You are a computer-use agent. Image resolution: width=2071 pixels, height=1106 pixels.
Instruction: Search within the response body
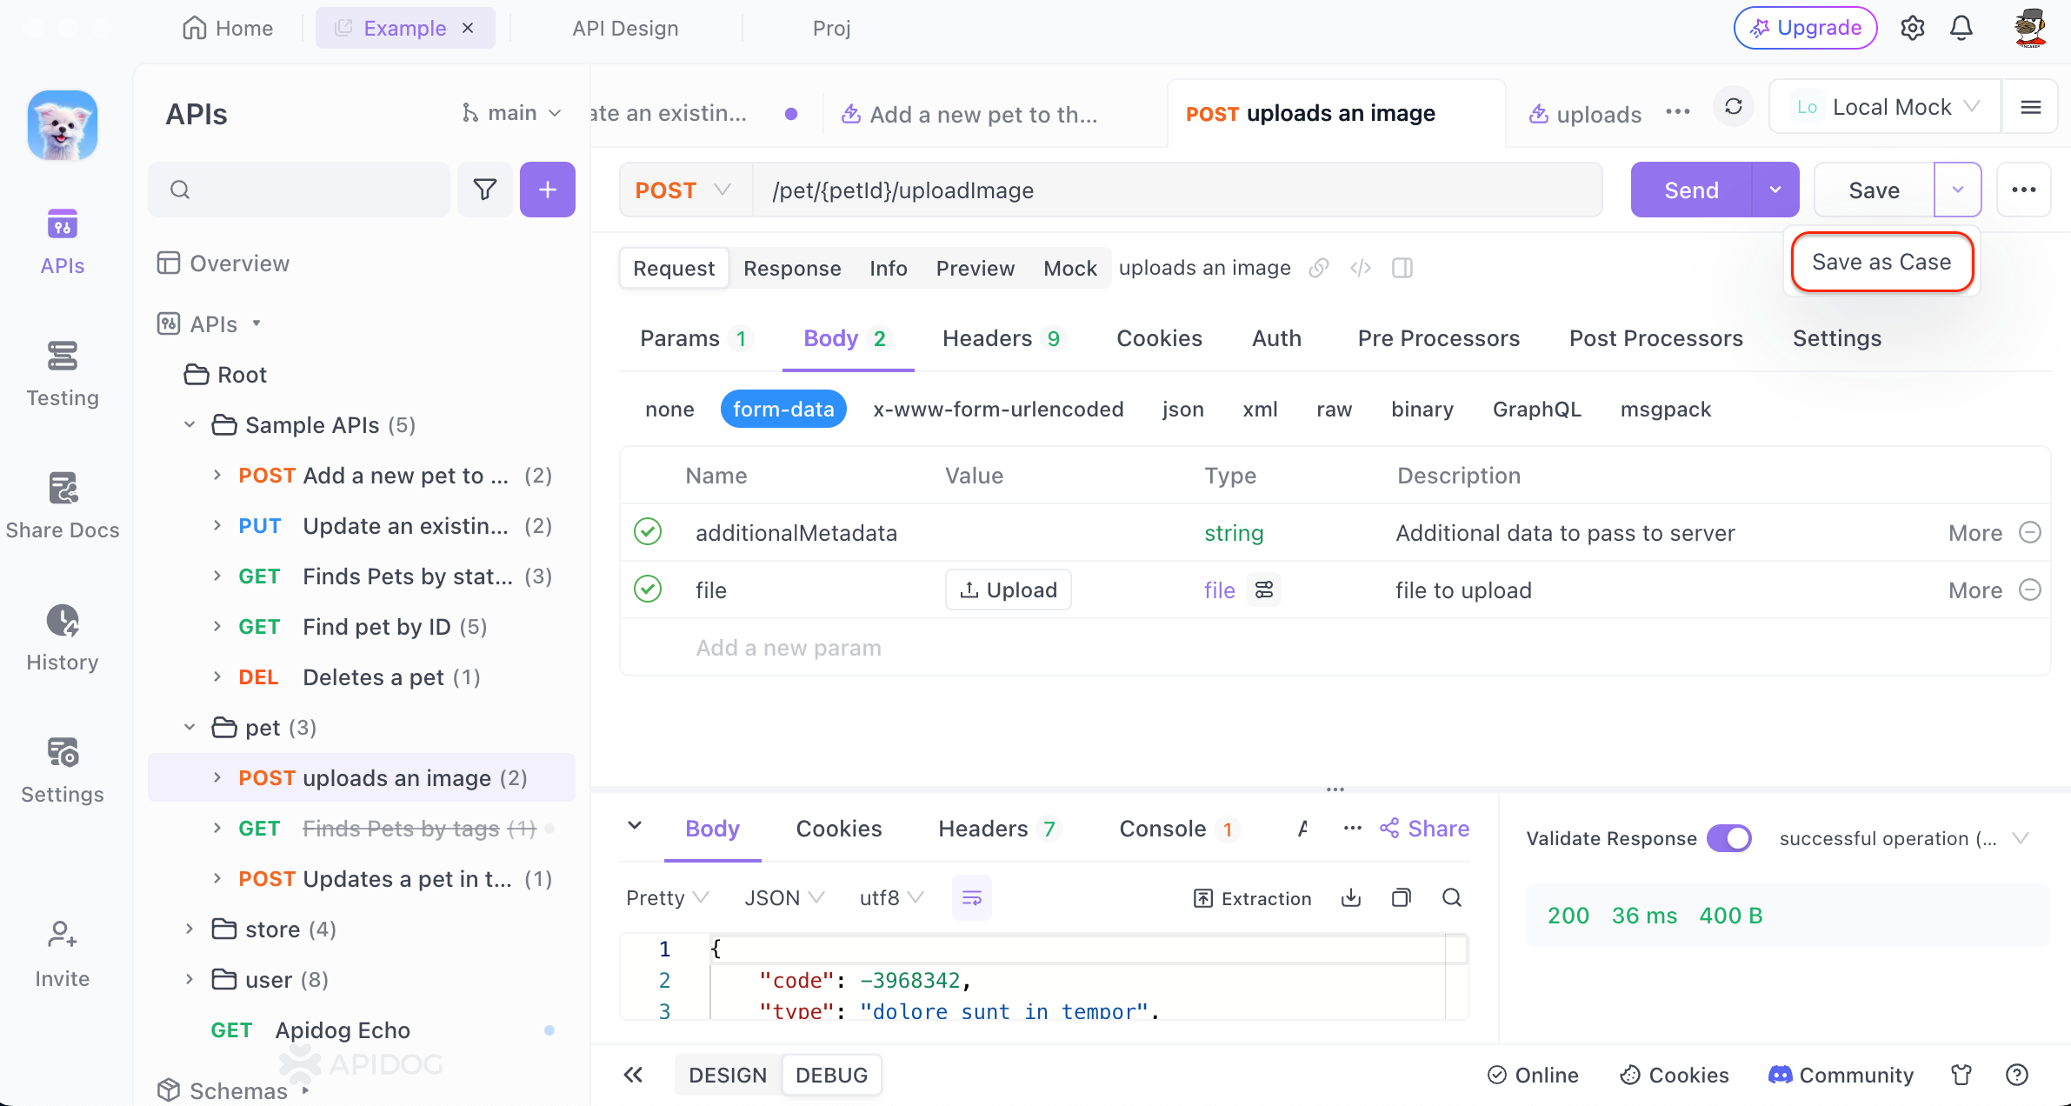pos(1452,898)
